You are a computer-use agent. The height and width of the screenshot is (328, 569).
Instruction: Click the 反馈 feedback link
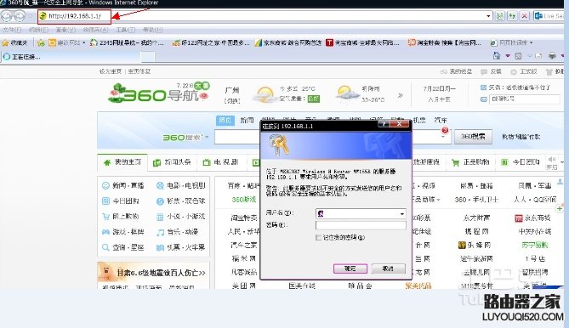[491, 71]
